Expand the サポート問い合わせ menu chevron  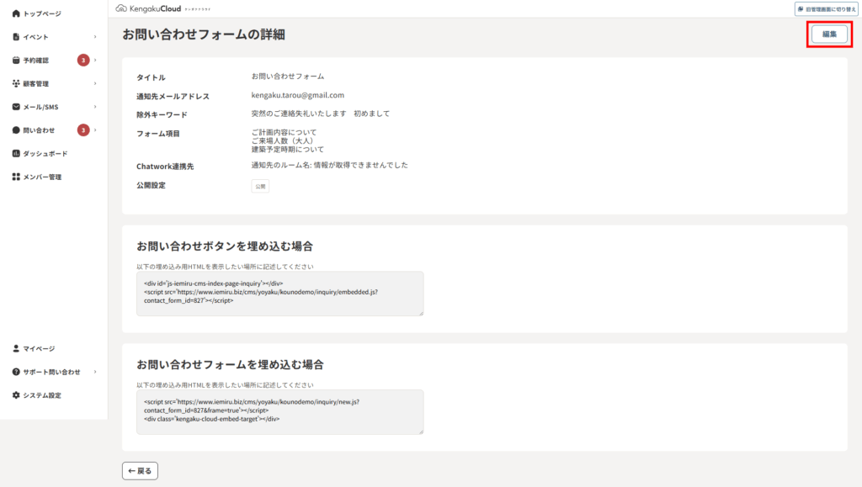point(95,372)
